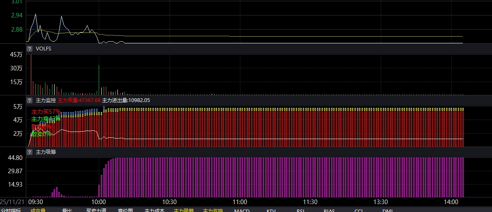The height and width of the screenshot is (212, 492).
Task: Open the 买卖力道 indicator tab
Action: [96, 210]
